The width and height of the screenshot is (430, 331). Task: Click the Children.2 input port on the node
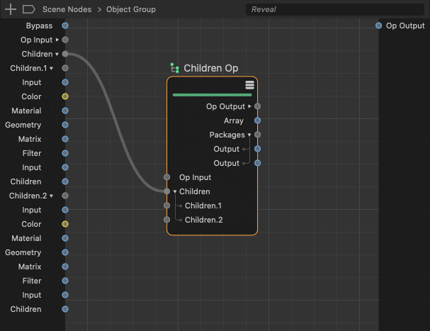pos(167,220)
